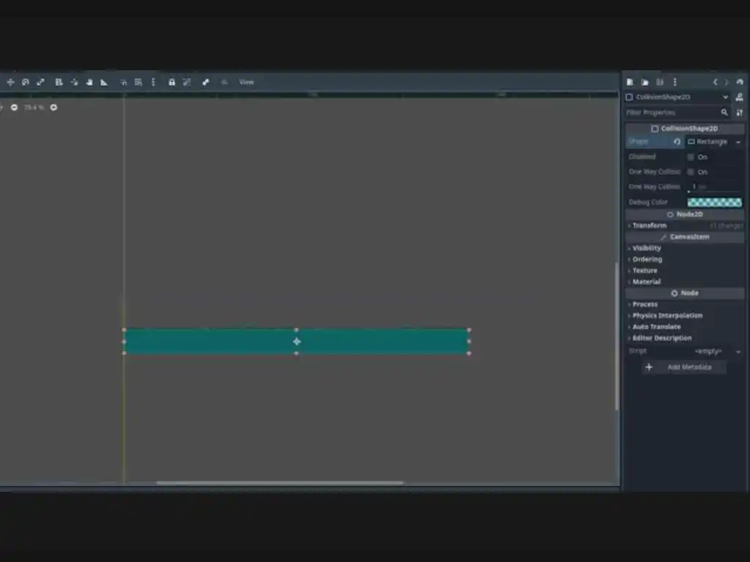
Task: Open CollisionShape2D node selector dropdown
Action: pyautogui.click(x=677, y=97)
